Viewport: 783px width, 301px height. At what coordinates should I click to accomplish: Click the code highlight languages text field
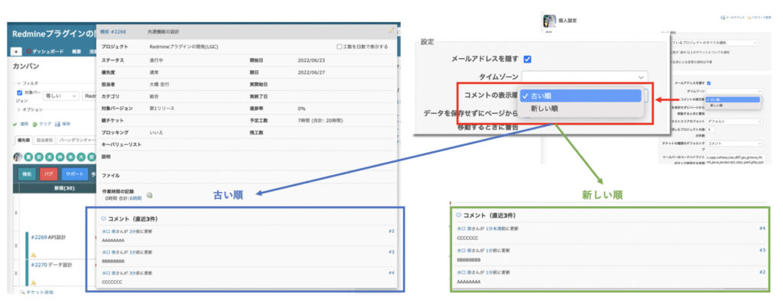pos(735,159)
